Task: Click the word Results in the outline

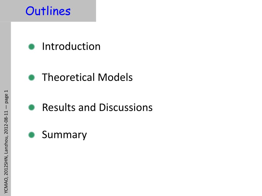Action: tap(59, 107)
